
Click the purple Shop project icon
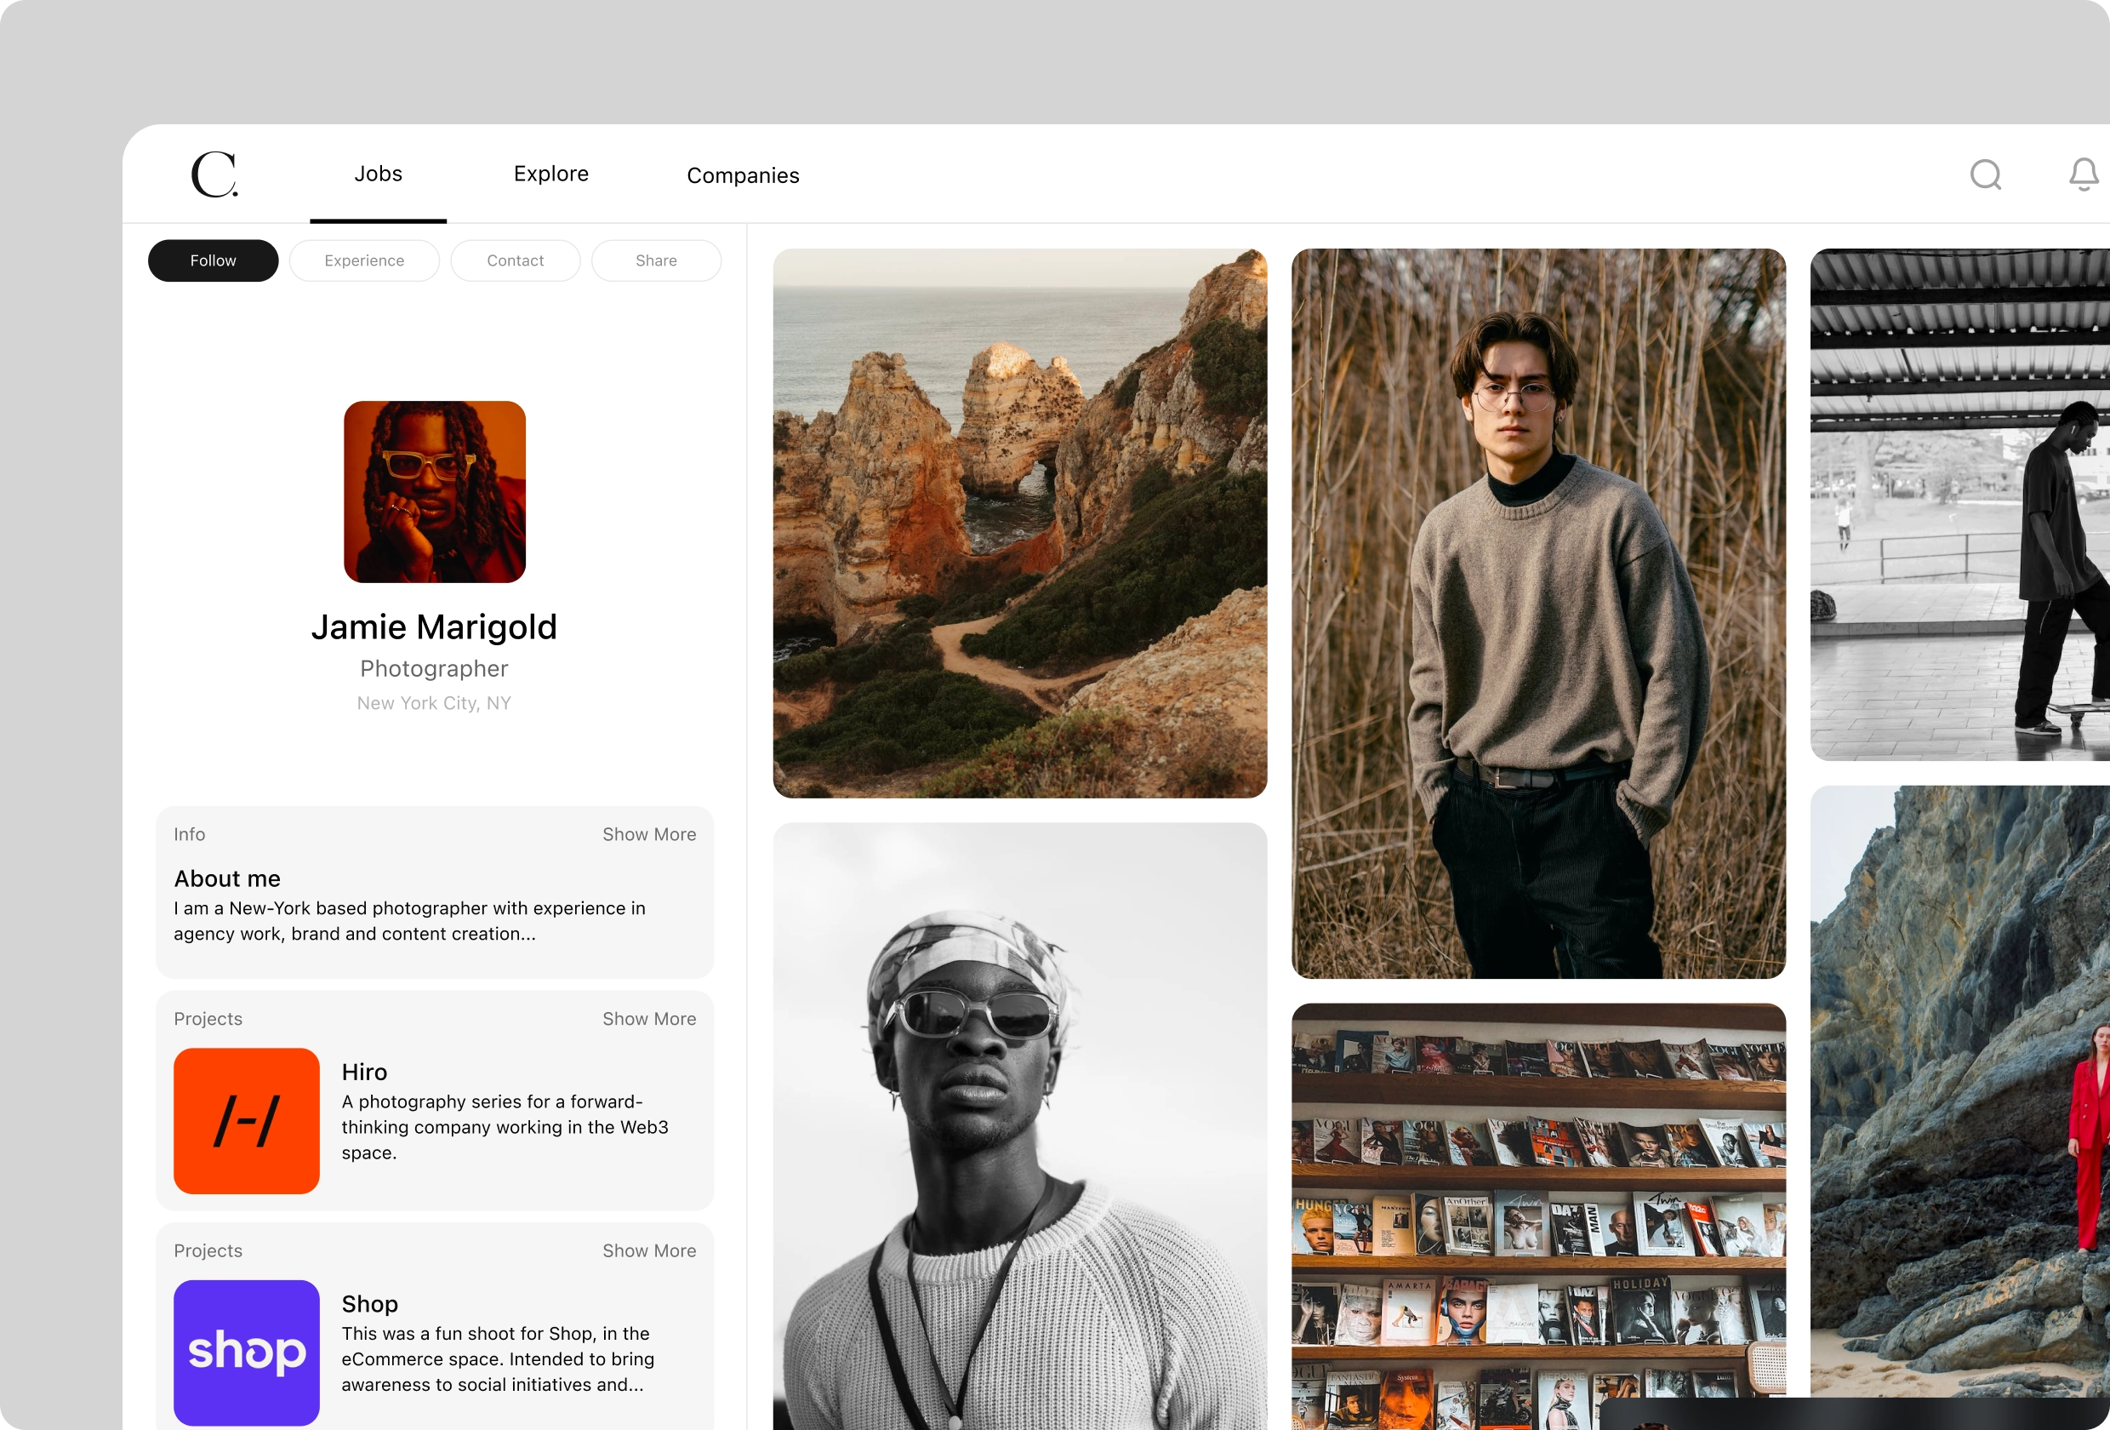246,1352
